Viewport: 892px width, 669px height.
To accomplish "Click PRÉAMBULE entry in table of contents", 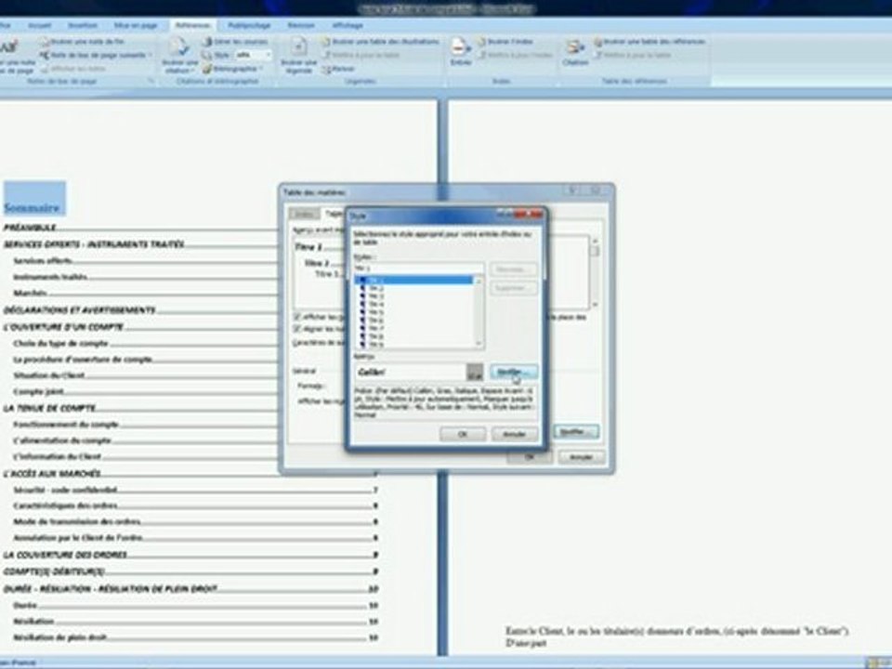I will pos(30,228).
